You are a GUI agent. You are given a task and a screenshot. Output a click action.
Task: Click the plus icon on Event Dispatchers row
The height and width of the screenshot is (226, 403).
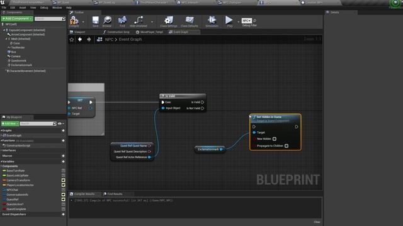[x=63, y=214]
